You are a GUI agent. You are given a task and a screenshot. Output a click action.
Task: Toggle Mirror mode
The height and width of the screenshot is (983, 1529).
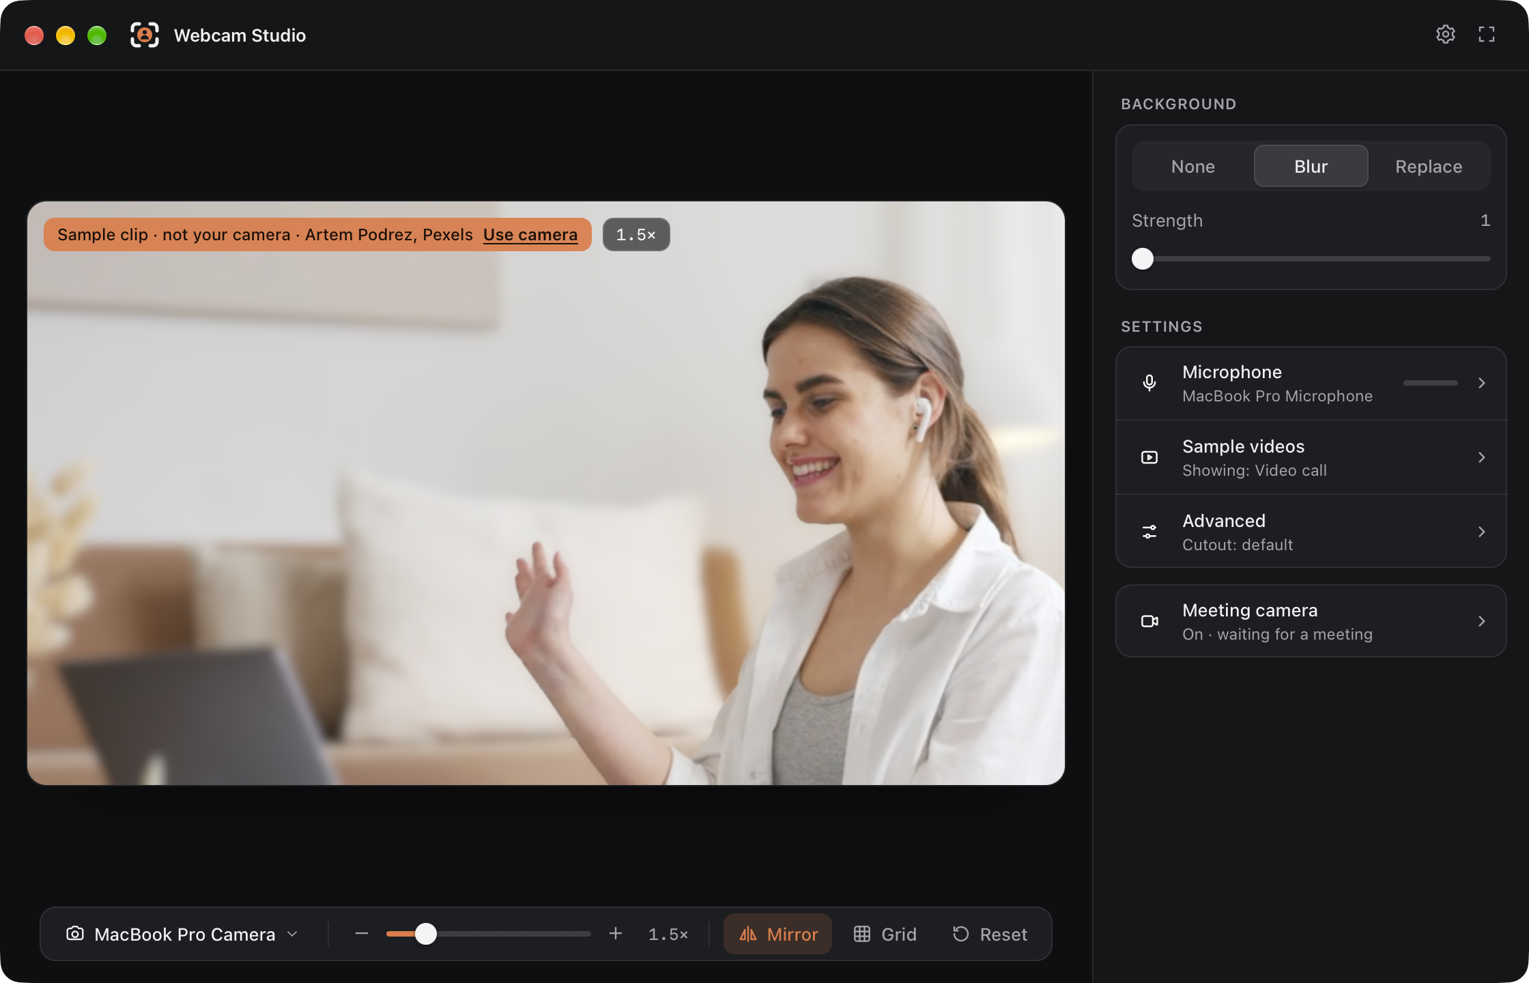click(x=777, y=934)
